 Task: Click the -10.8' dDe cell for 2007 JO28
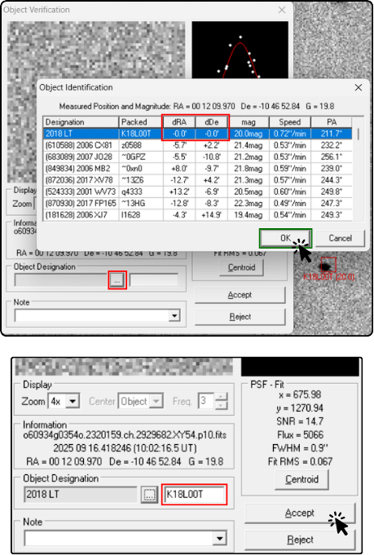212,156
